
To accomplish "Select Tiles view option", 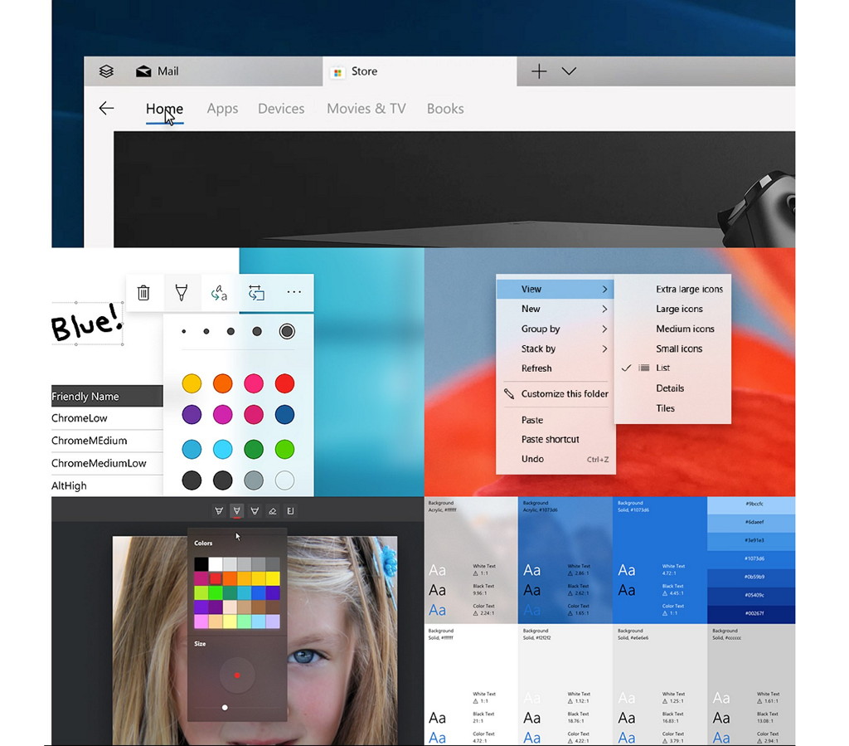I will coord(672,408).
